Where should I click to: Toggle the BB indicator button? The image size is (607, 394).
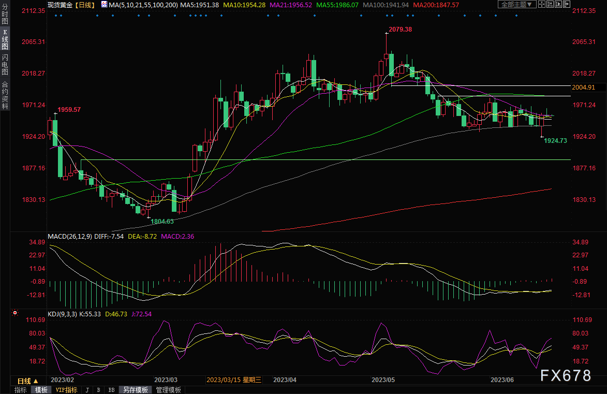[111, 390]
